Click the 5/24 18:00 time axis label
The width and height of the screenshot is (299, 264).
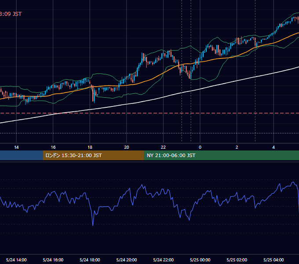(x=90, y=260)
